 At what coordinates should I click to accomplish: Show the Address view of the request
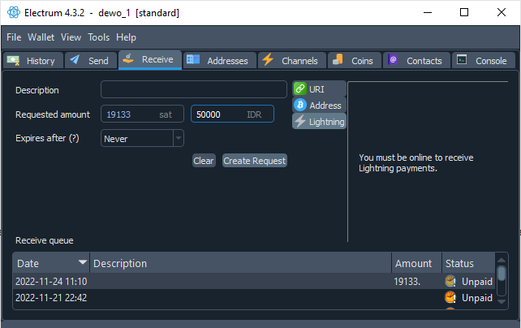319,105
